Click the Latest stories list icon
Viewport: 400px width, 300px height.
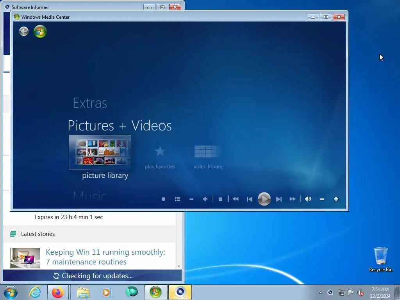(x=13, y=234)
